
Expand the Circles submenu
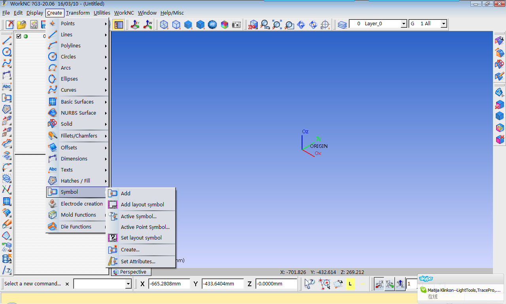click(x=77, y=57)
